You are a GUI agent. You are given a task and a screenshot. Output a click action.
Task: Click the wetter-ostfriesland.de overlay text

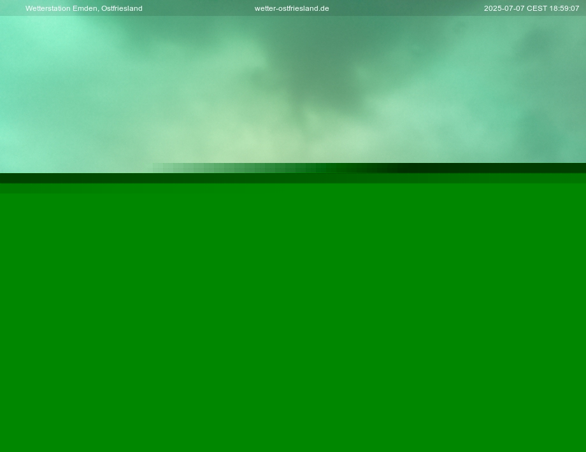pyautogui.click(x=292, y=8)
